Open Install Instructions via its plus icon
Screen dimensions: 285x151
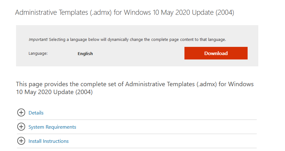(21, 141)
